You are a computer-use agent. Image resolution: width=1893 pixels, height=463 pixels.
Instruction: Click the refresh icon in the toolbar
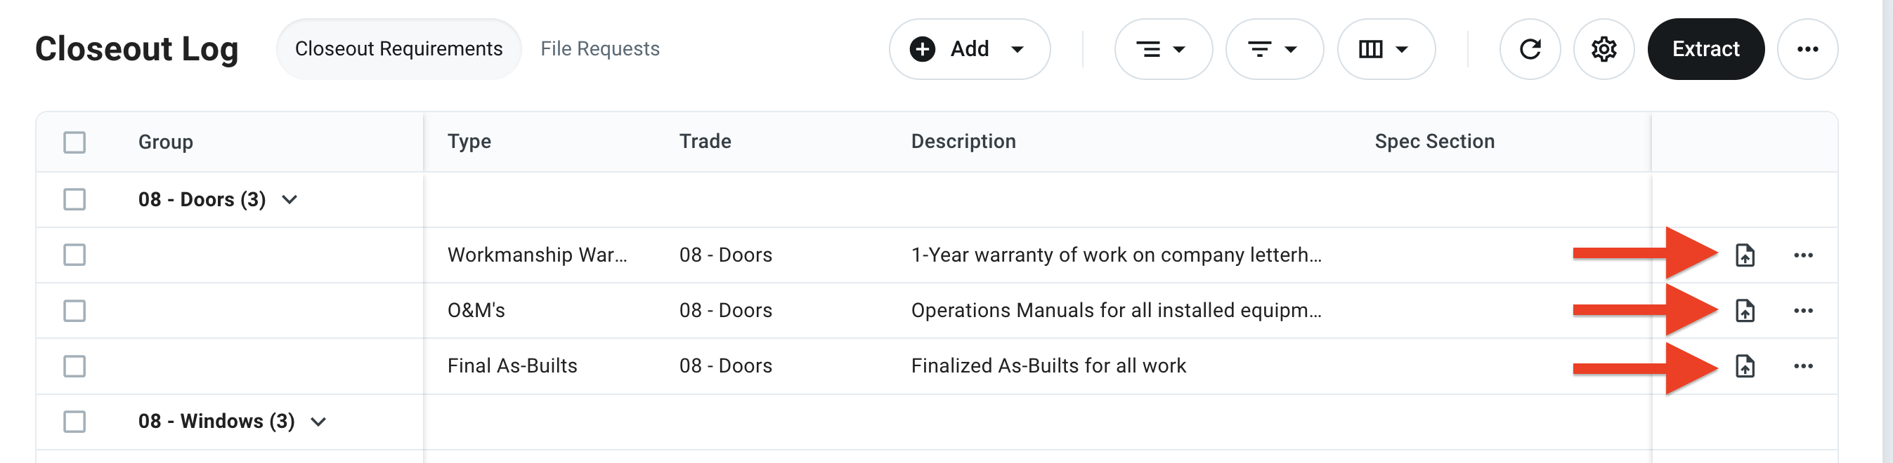coord(1529,49)
